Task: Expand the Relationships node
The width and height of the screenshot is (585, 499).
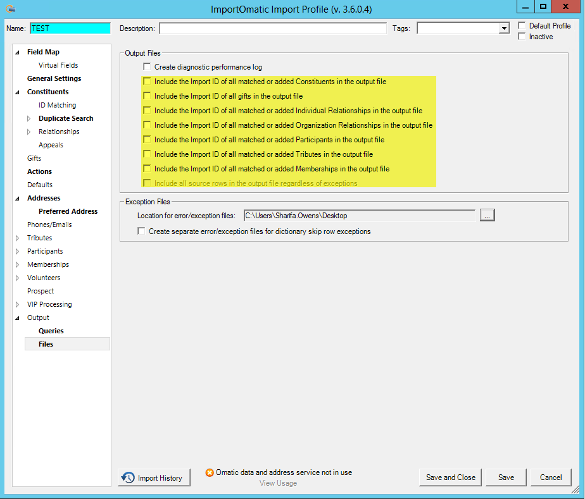Action: 28,132
